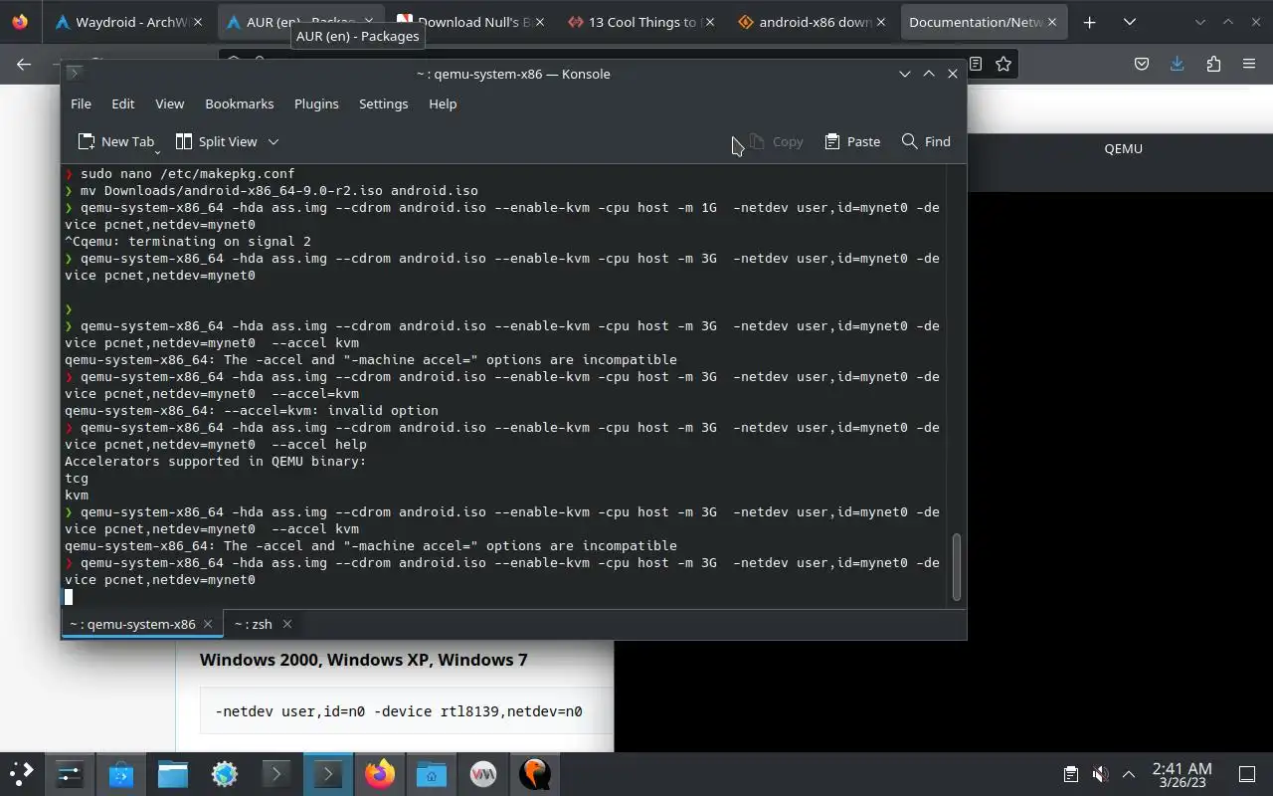1273x796 pixels.
Task: Click the highlighted active Konsole taskbar entry
Action: pos(328,774)
